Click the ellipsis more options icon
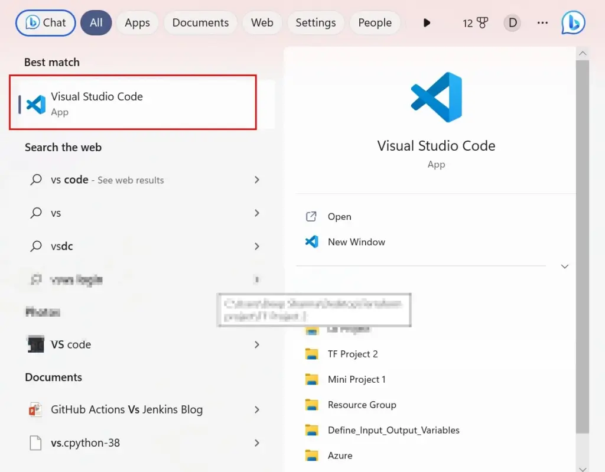The width and height of the screenshot is (605, 472). pos(542,22)
